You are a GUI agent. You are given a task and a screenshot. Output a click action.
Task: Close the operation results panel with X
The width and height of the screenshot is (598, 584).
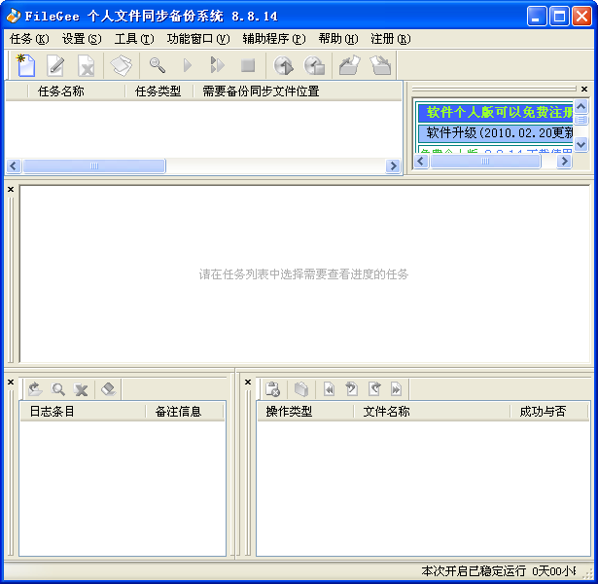248,383
